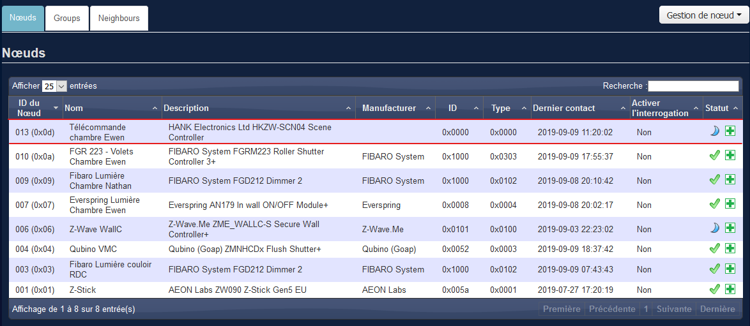Click the green plus icon for Z-Wave WallC
The height and width of the screenshot is (326, 750).
click(x=730, y=228)
